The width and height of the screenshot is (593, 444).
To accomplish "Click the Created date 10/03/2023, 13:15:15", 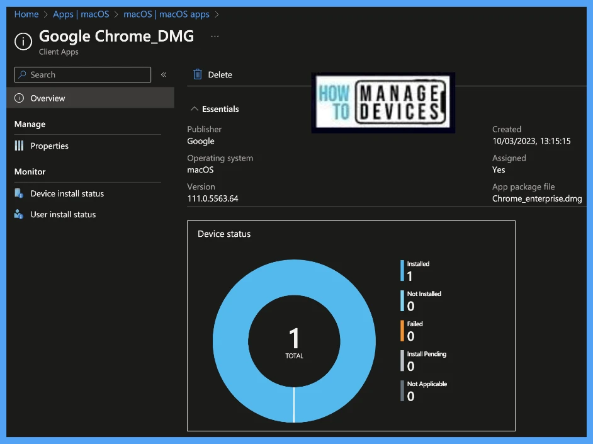I will 531,141.
